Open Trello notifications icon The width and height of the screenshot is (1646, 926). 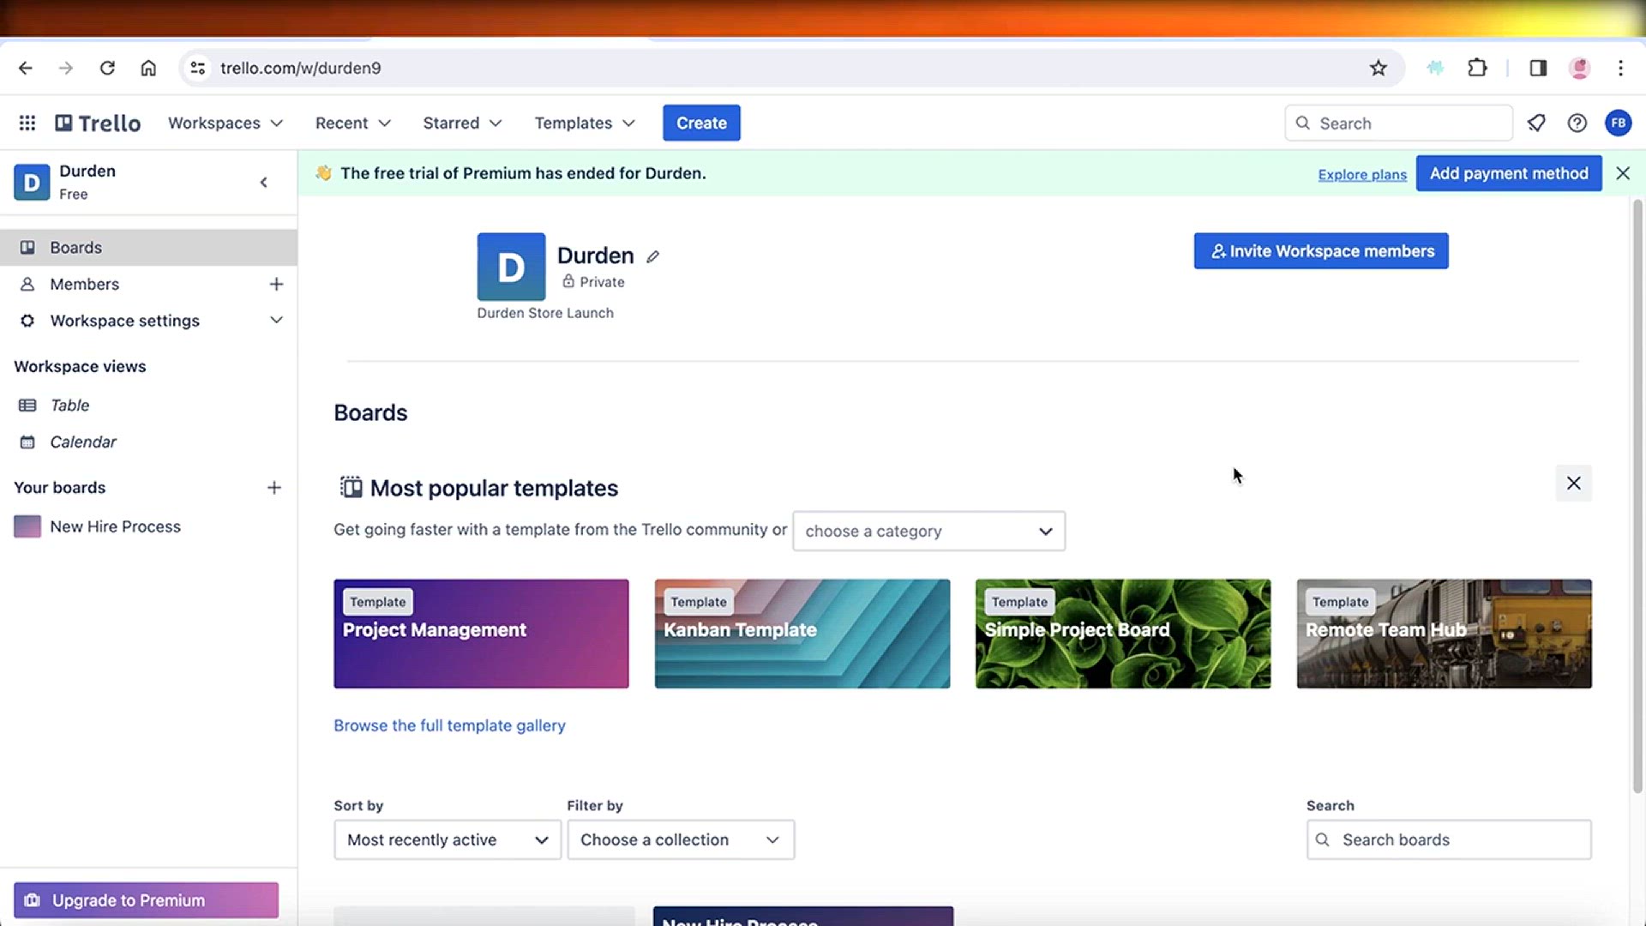point(1536,123)
